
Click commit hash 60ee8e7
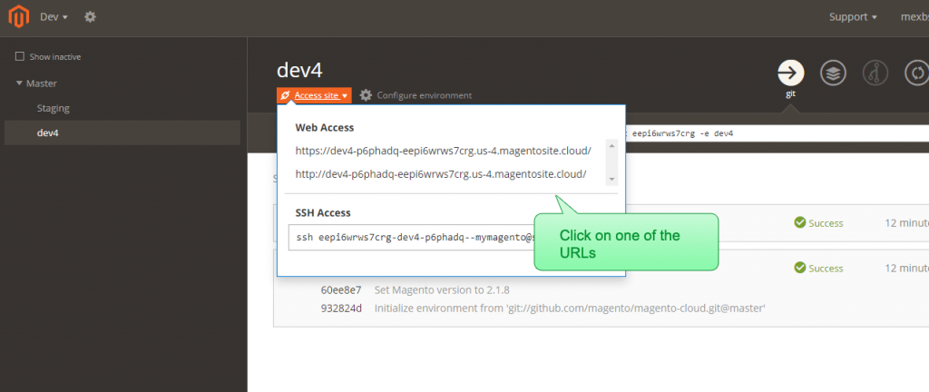coord(341,290)
